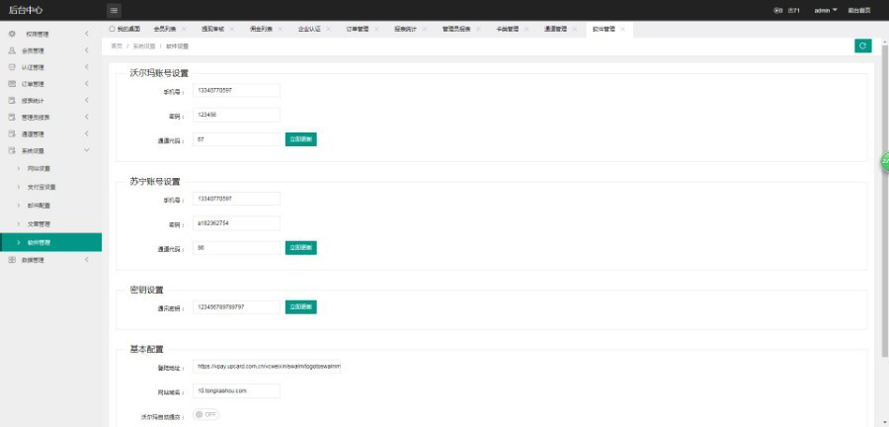The height and width of the screenshot is (427, 889).
Task: Click the icon beside 报表统计 in sidebar
Action: (12, 101)
